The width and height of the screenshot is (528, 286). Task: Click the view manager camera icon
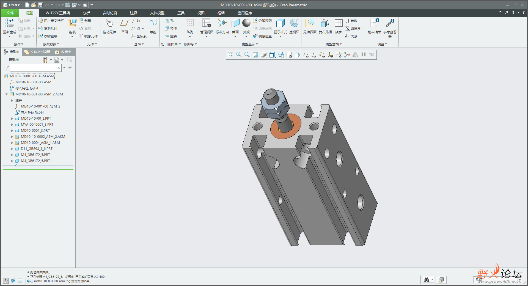point(289,55)
